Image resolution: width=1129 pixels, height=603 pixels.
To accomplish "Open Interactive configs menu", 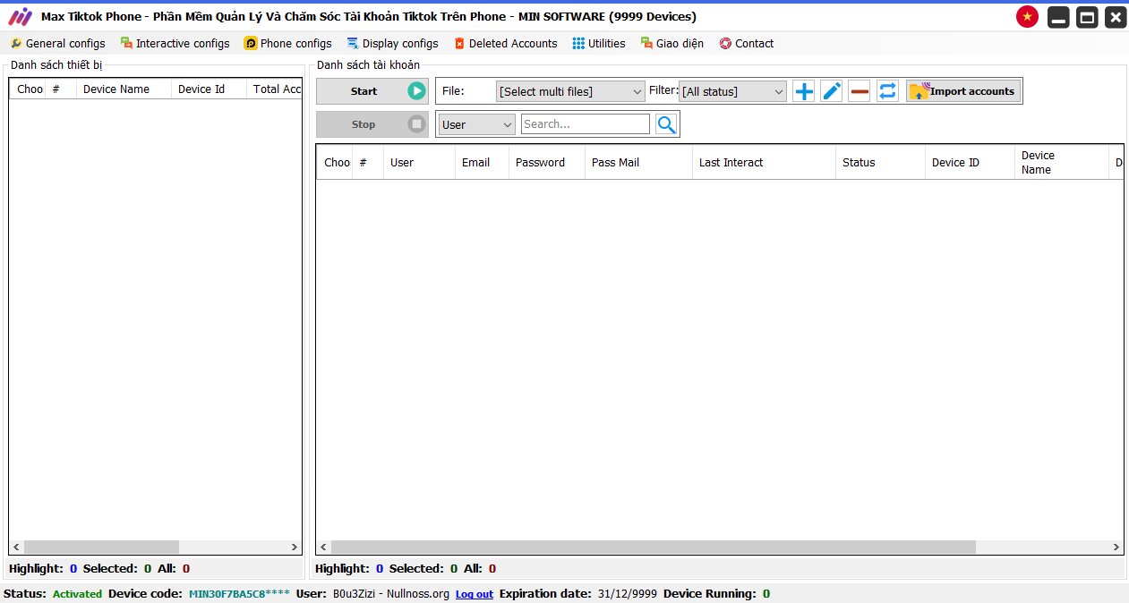I will [175, 43].
